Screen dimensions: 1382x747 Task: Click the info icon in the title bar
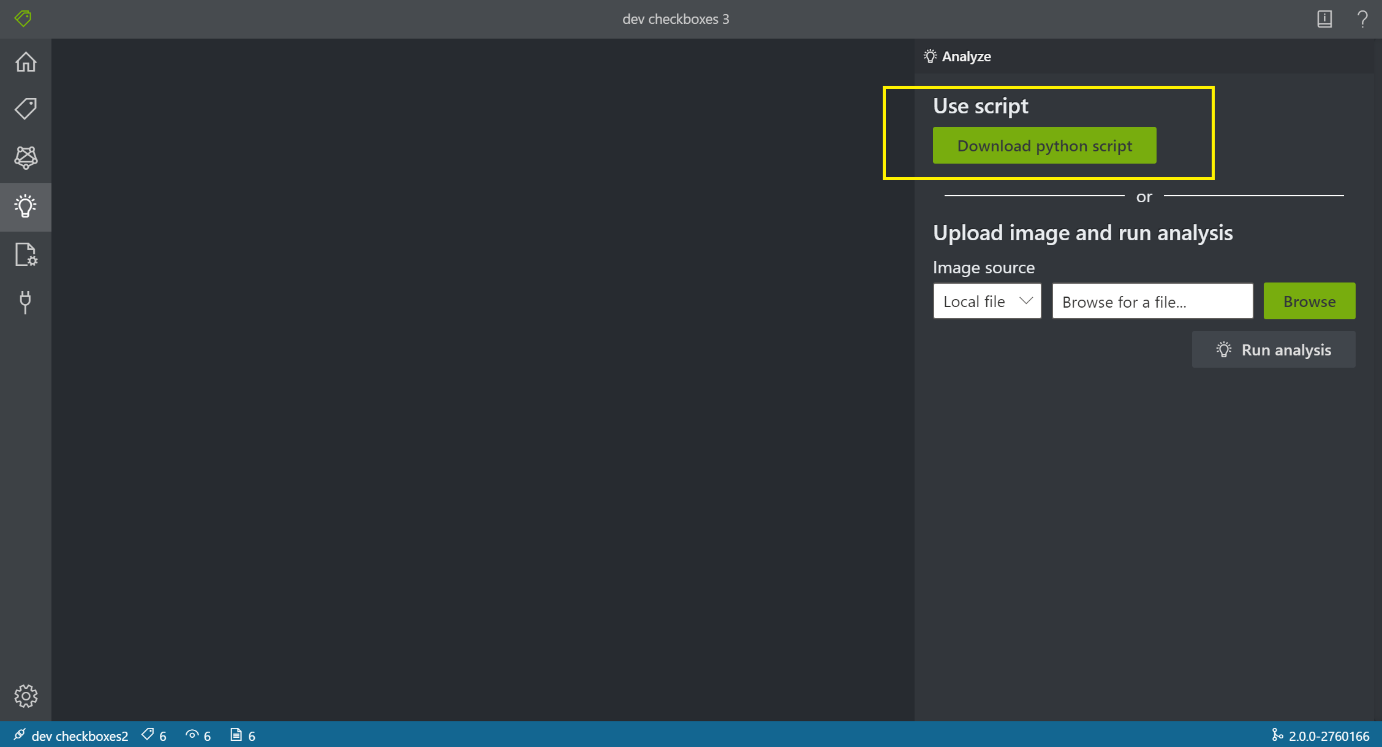pos(1324,18)
